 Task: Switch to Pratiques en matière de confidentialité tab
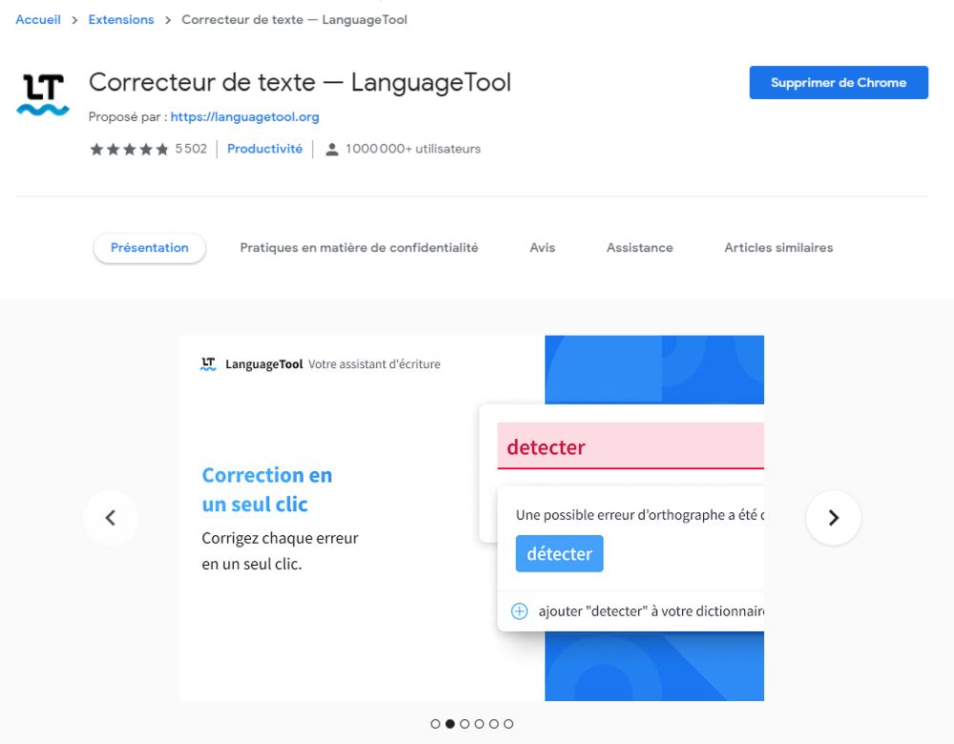(359, 248)
